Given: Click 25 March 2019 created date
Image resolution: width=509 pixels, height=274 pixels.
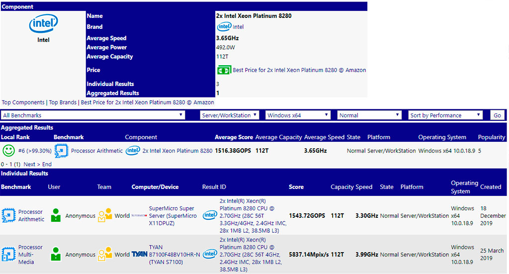Looking at the screenshot, I should (492, 254).
